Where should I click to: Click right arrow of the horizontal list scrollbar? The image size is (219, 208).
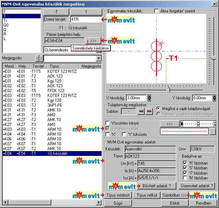pyautogui.click(x=99, y=202)
